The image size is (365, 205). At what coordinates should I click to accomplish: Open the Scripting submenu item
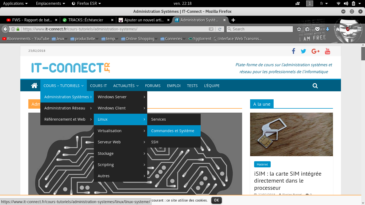click(x=121, y=165)
